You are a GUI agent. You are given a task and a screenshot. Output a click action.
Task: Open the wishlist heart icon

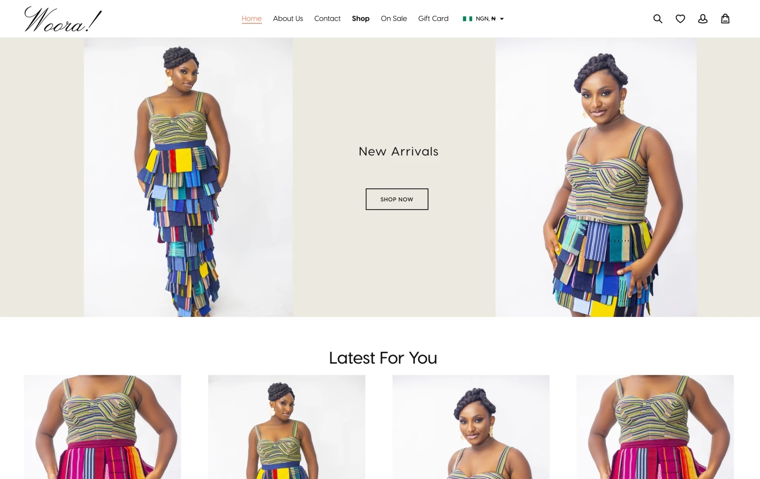point(680,19)
